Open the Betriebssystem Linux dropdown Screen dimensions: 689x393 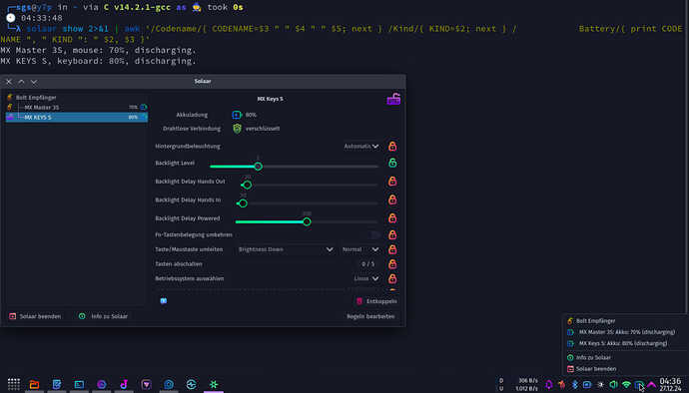[366, 279]
